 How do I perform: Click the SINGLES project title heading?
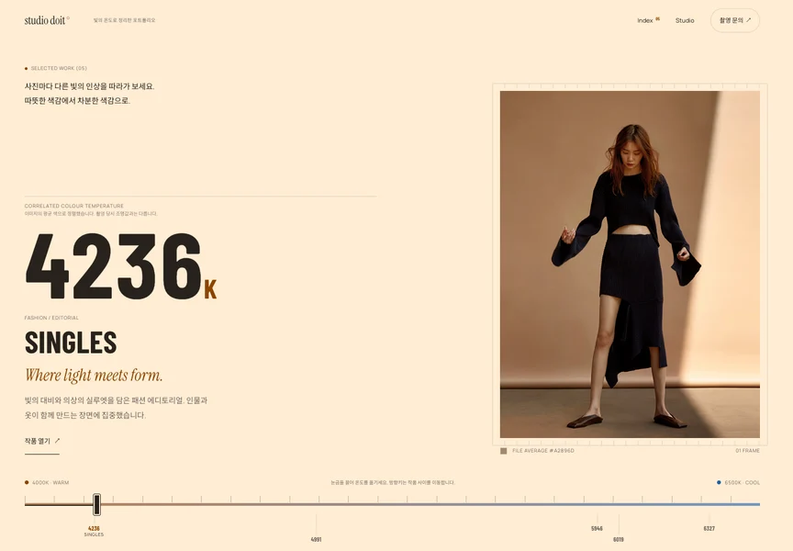pyautogui.click(x=71, y=343)
